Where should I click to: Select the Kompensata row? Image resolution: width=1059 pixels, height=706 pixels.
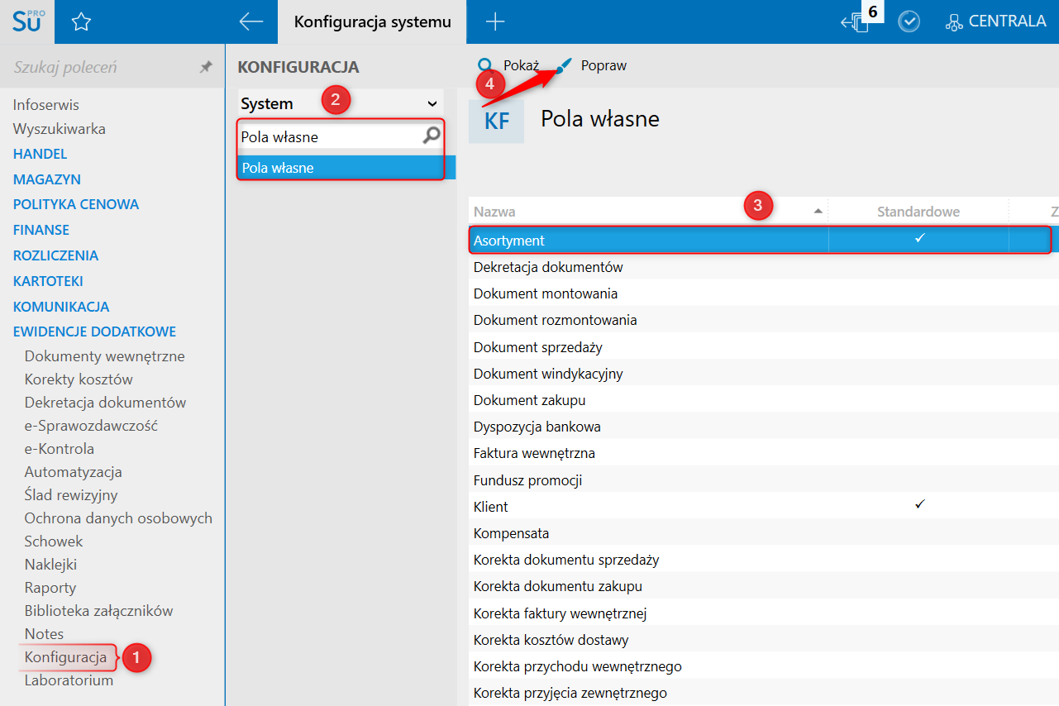tap(763, 533)
